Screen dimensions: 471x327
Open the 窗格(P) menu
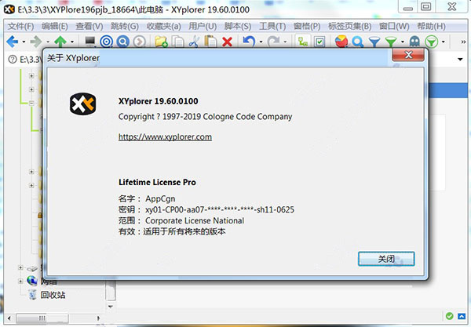(307, 26)
